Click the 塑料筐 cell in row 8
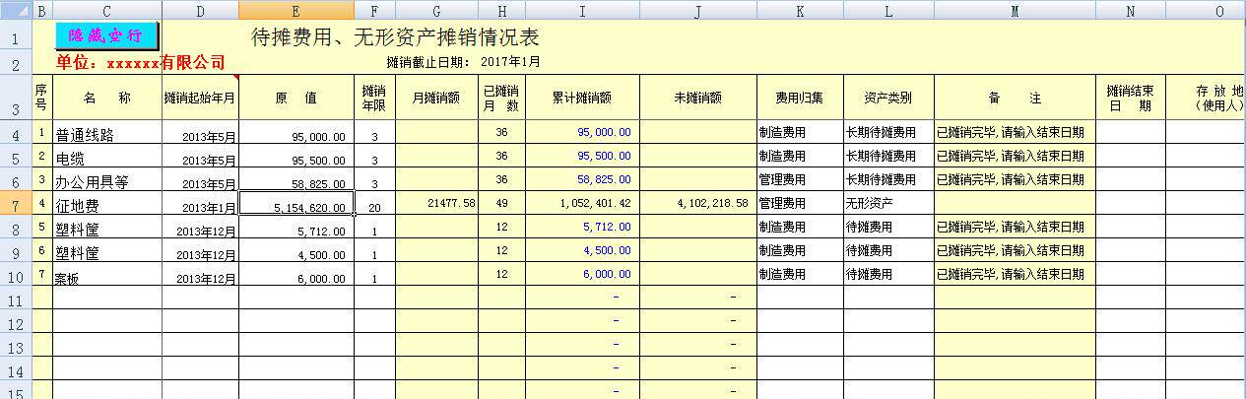Image resolution: width=1246 pixels, height=399 pixels. click(x=106, y=229)
